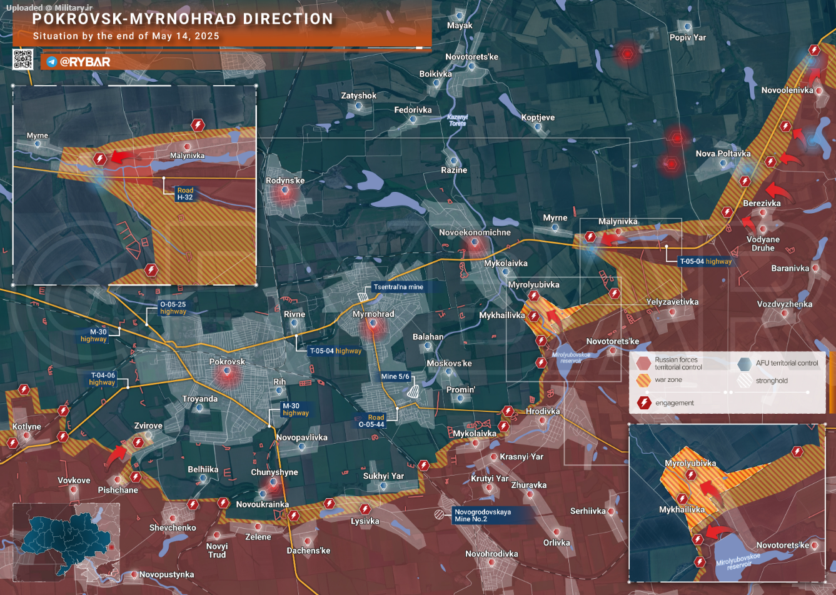Viewport: 836px width, 595px height.
Task: Open the @RYBAR channel label
Action: (85, 62)
